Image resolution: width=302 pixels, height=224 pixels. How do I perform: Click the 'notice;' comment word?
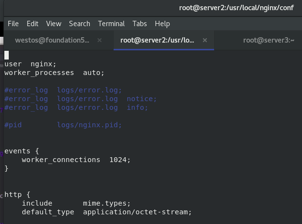coord(142,99)
